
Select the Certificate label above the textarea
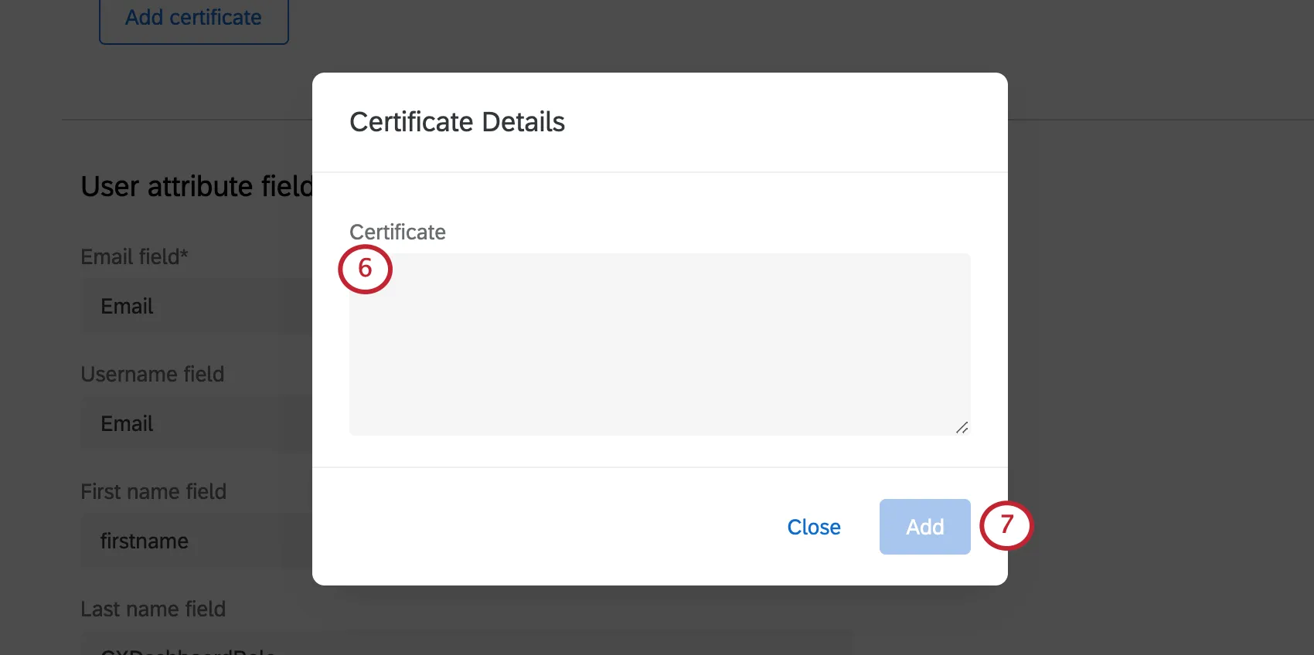pyautogui.click(x=397, y=232)
